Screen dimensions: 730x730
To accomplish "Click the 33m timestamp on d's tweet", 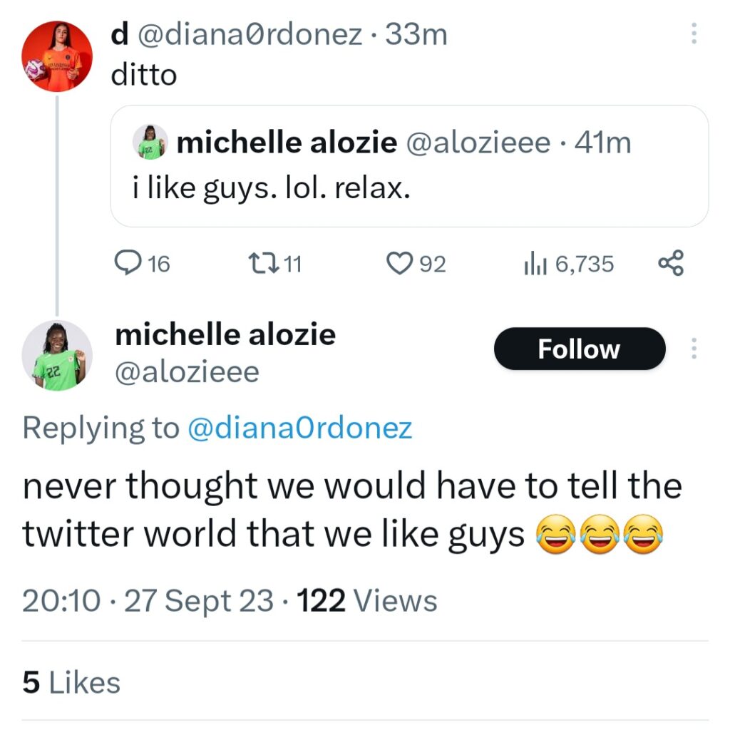I will [416, 34].
